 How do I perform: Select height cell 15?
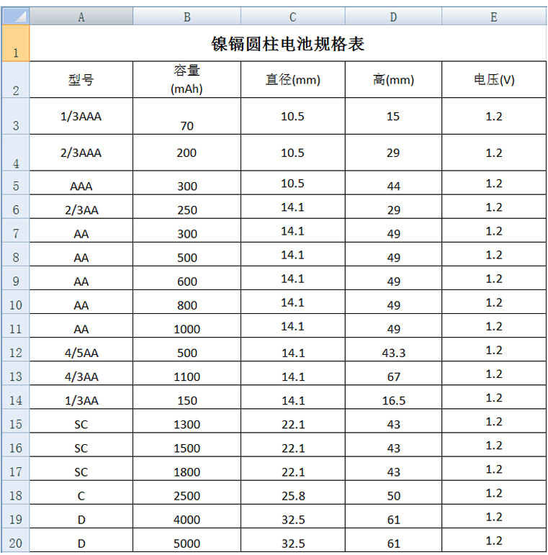[393, 116]
